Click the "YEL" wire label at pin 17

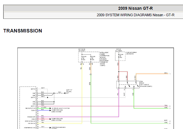point(43,122)
